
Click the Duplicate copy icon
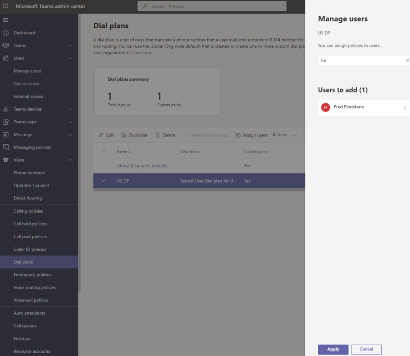[x=123, y=135]
